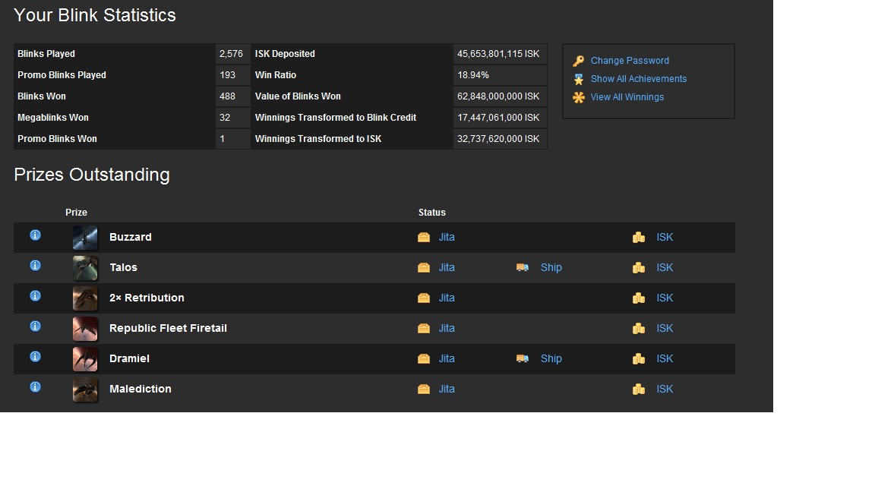The width and height of the screenshot is (875, 492).
Task: Open the Change Password link
Action: (x=630, y=60)
